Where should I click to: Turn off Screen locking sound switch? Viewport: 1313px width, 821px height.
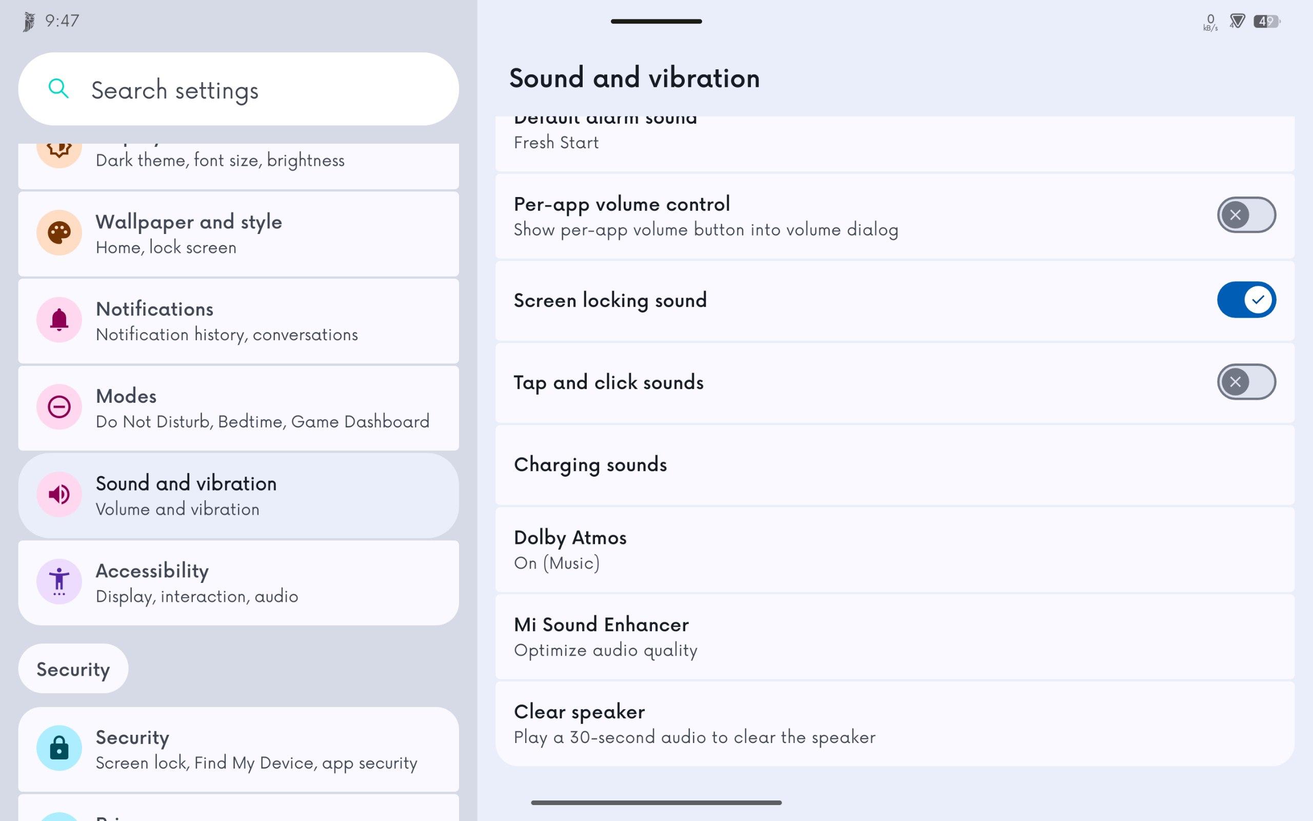[x=1246, y=300]
